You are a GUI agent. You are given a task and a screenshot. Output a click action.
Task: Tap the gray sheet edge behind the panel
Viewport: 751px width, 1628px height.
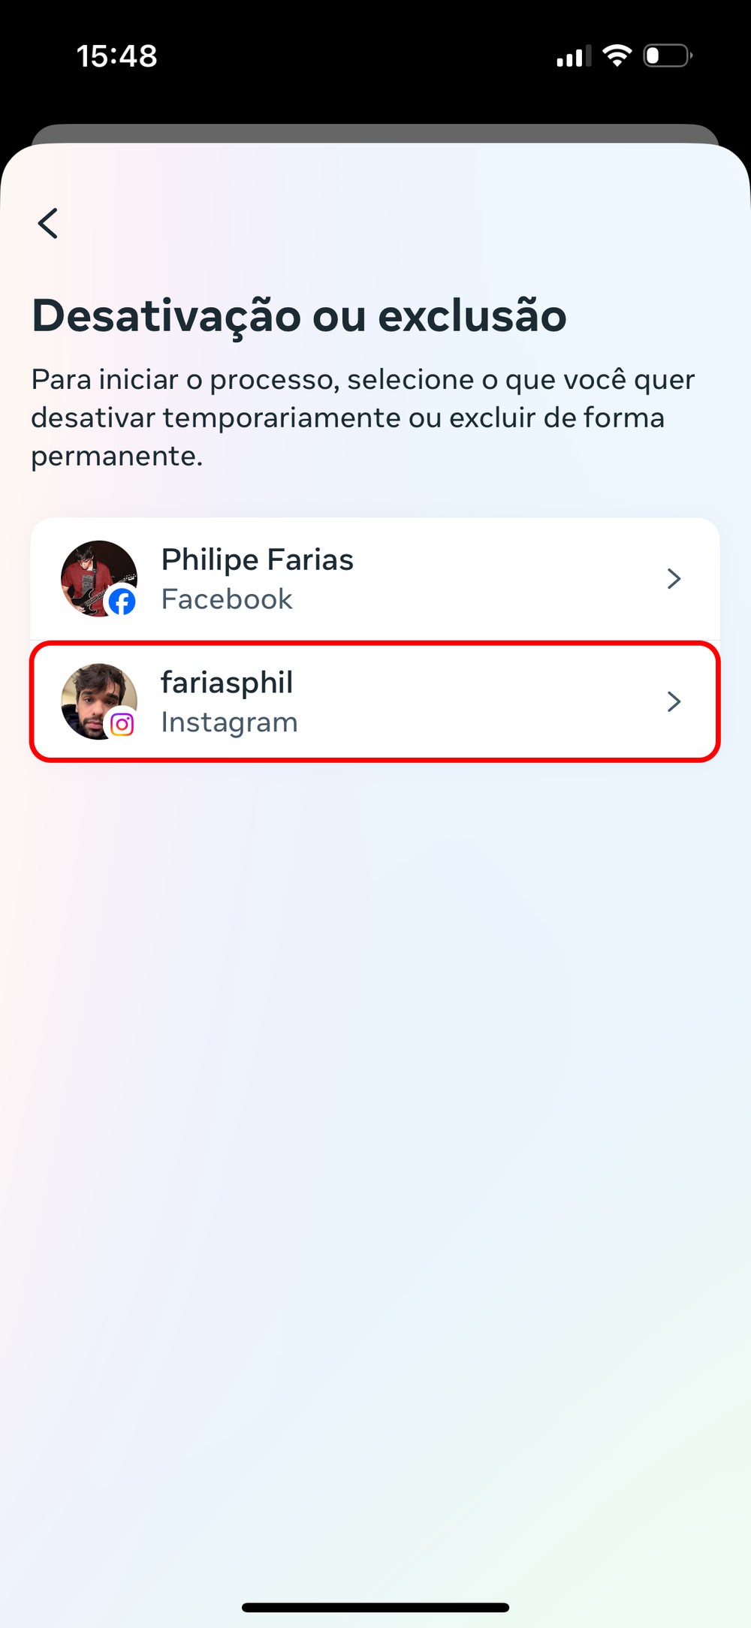(375, 133)
